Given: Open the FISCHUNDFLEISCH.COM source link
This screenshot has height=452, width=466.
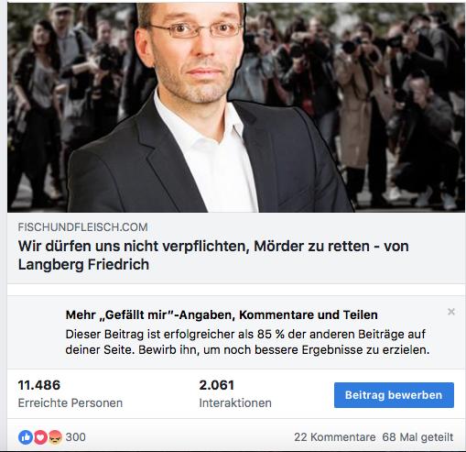Looking at the screenshot, I should coord(82,227).
